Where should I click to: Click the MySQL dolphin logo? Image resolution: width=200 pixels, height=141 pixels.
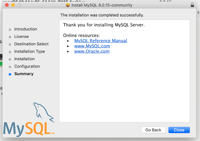(x=29, y=120)
